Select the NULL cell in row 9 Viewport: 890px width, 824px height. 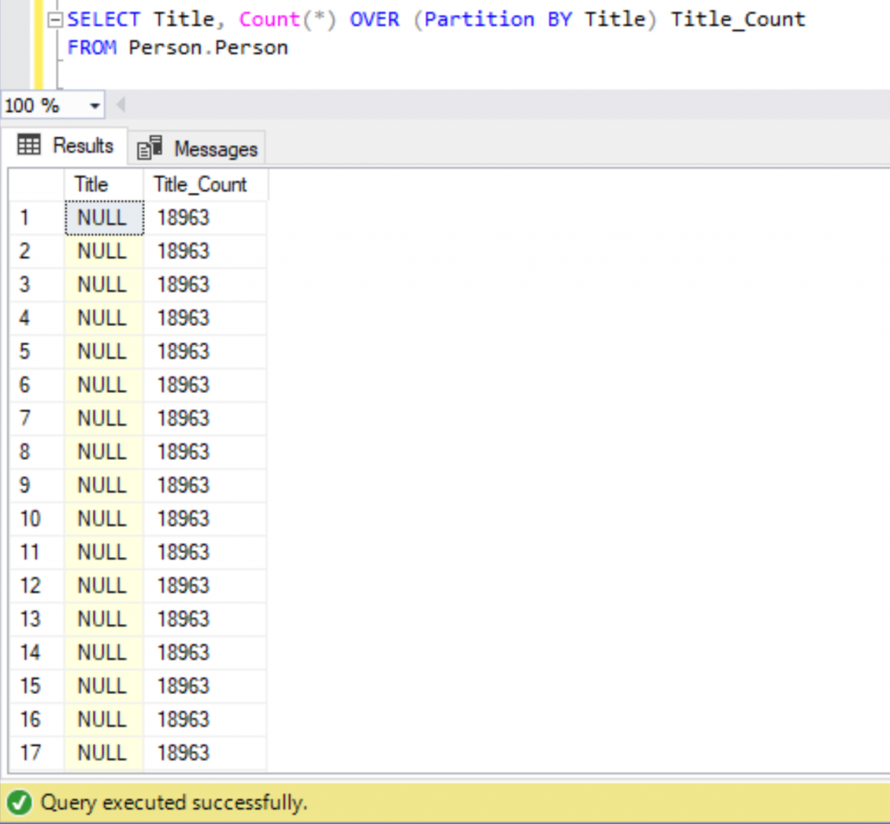pos(104,485)
